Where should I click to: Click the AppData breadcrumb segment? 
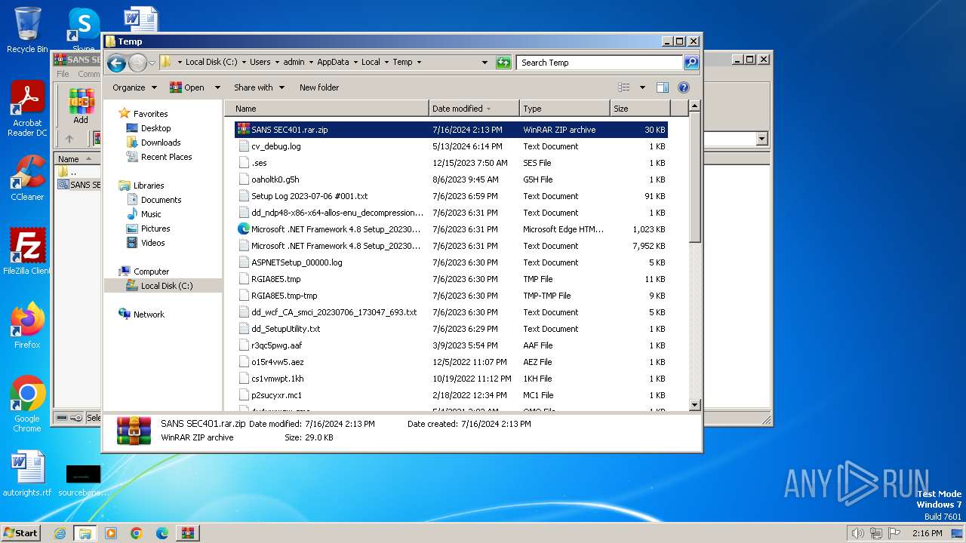coord(333,63)
